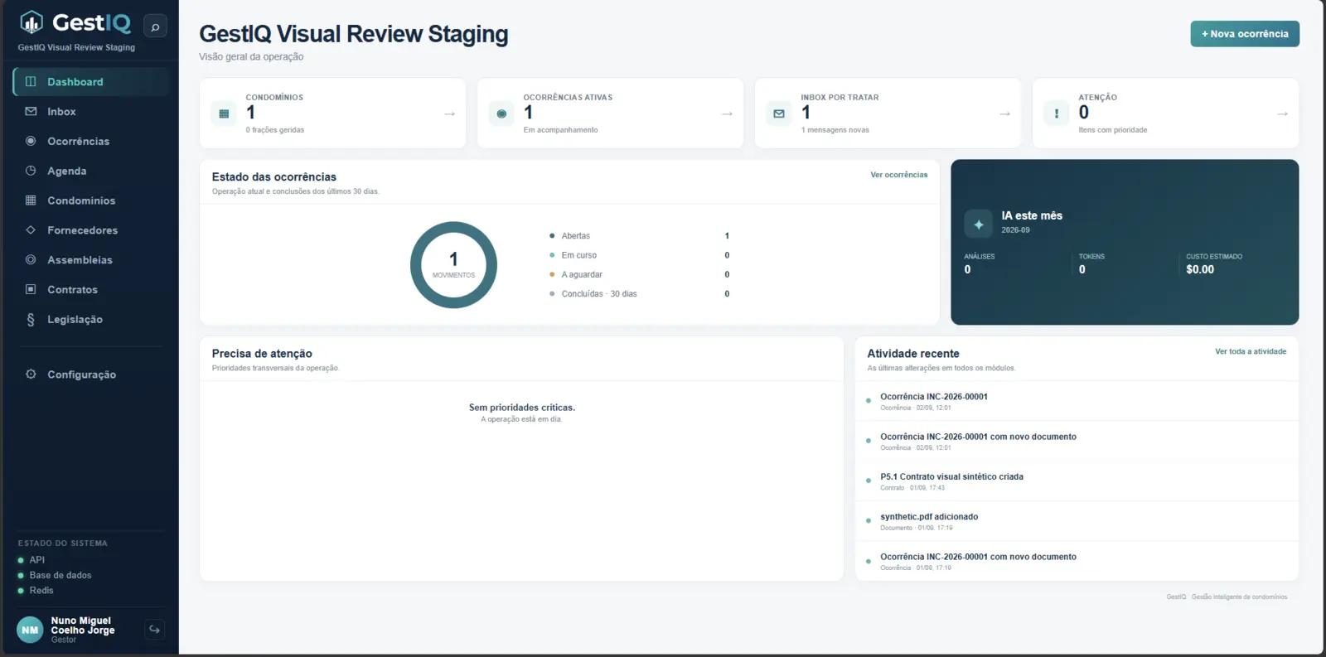Click the Configuração gear icon
This screenshot has height=657, width=1326.
pos(31,374)
